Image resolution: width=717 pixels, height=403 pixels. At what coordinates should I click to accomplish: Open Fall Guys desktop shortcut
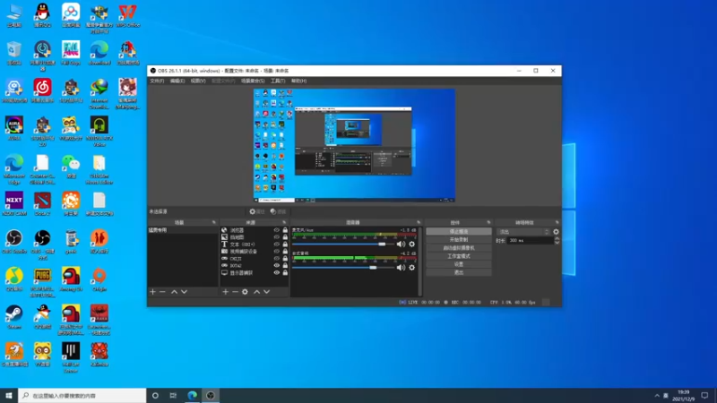tap(71, 53)
